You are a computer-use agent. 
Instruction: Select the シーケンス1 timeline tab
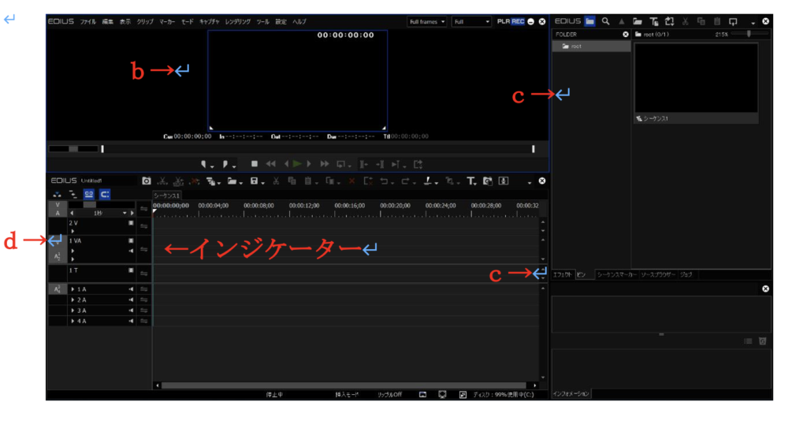(167, 195)
